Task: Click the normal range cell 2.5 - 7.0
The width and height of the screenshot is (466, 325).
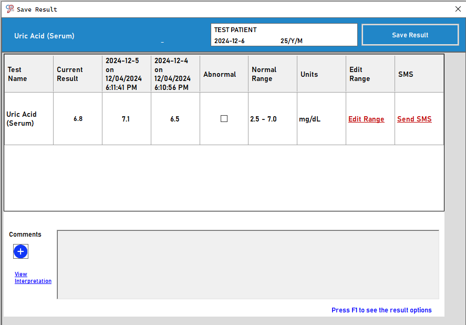Action: pos(263,119)
